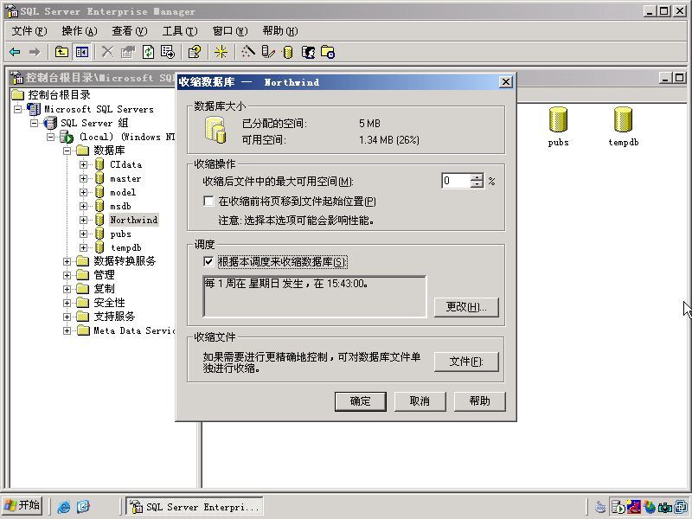Expand the msdb database node

tap(83, 206)
